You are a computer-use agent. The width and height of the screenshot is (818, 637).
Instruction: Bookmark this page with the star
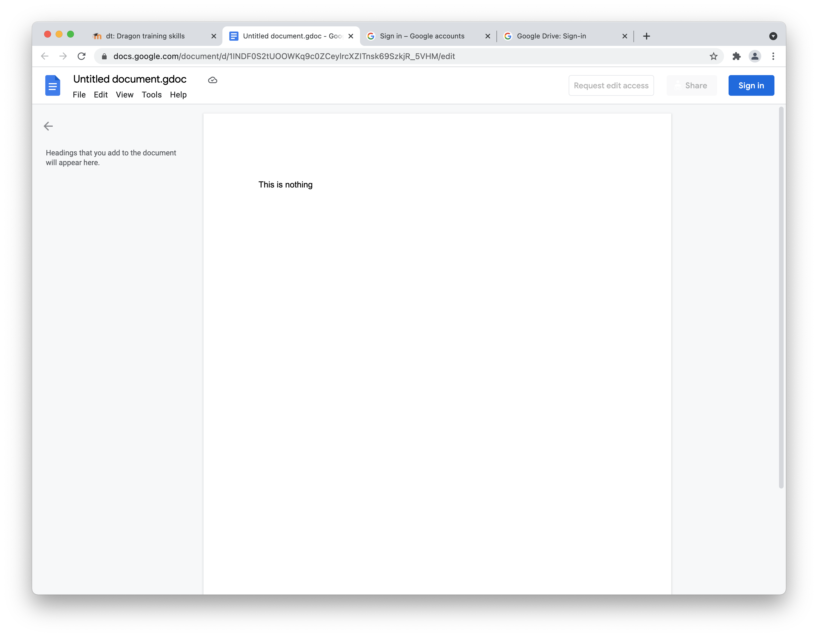(x=713, y=56)
